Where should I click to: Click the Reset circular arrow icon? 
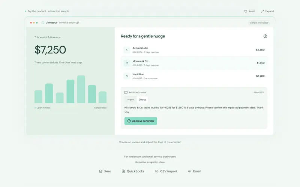coord(246,11)
